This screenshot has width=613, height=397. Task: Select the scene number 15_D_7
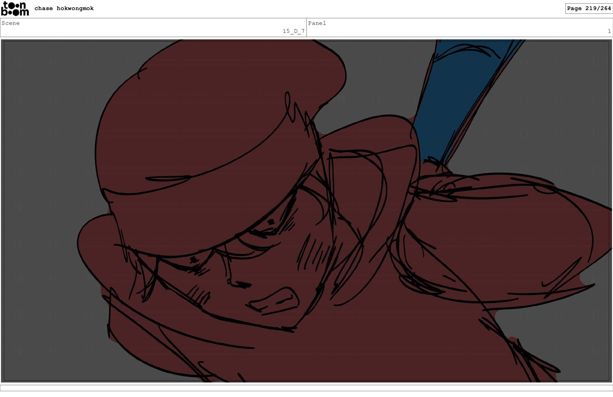pyautogui.click(x=293, y=31)
